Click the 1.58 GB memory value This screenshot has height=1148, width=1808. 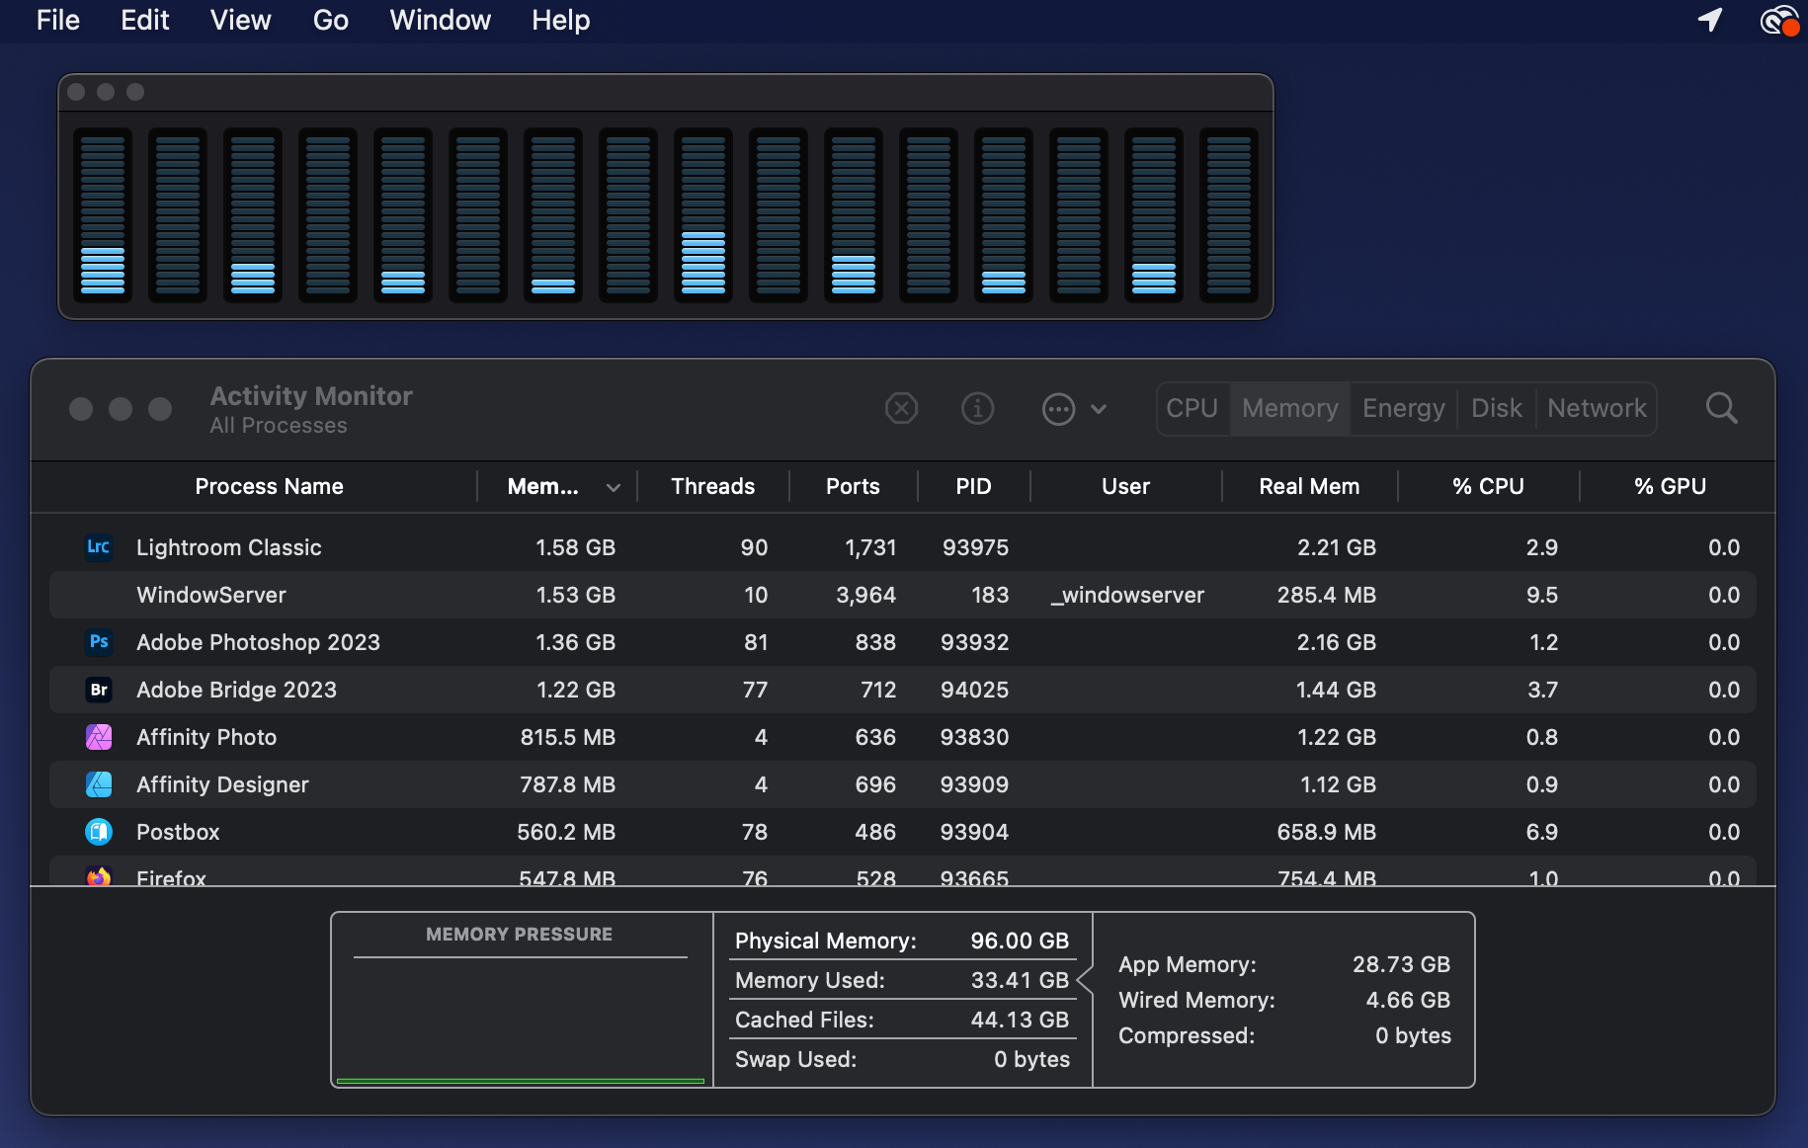point(575,547)
